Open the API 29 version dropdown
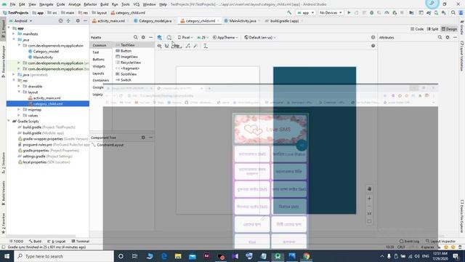 click(x=203, y=37)
